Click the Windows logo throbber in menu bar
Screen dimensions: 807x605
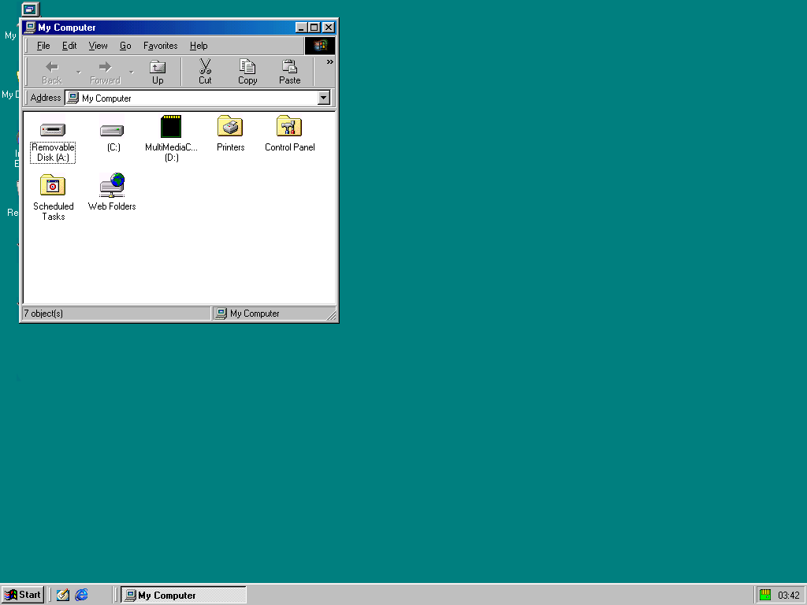point(320,46)
